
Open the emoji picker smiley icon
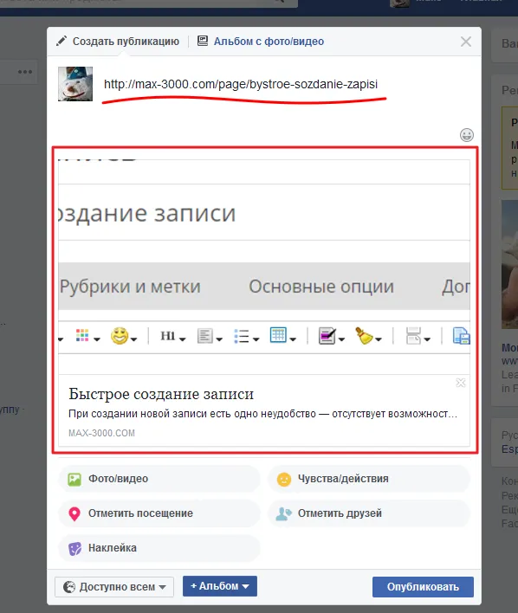pos(466,135)
